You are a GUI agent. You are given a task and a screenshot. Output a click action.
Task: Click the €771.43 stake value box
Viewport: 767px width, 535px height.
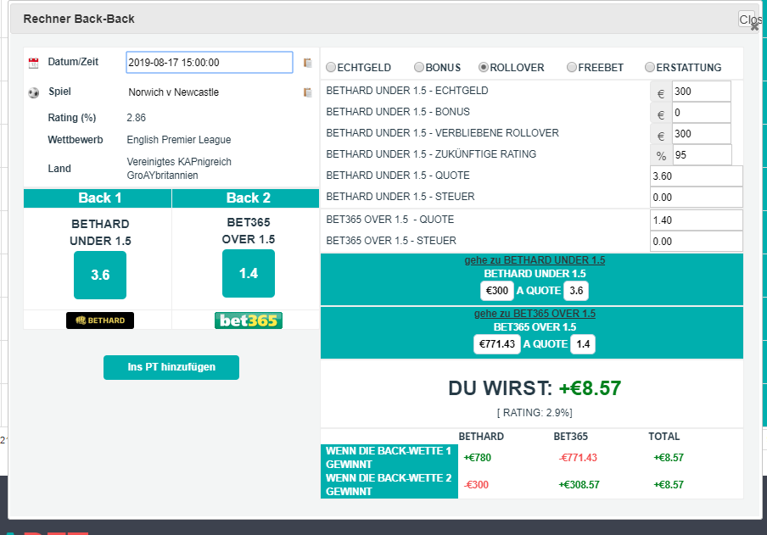(497, 343)
